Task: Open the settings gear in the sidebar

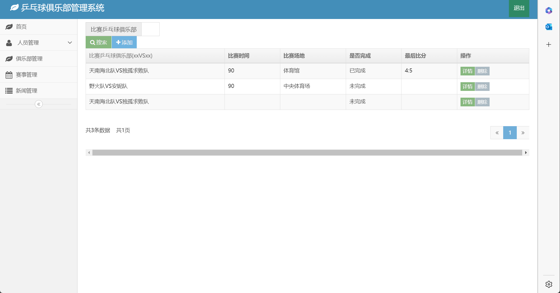Action: (x=549, y=284)
